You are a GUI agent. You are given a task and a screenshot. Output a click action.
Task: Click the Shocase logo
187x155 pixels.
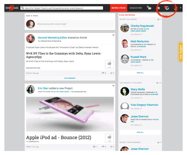(12, 8)
